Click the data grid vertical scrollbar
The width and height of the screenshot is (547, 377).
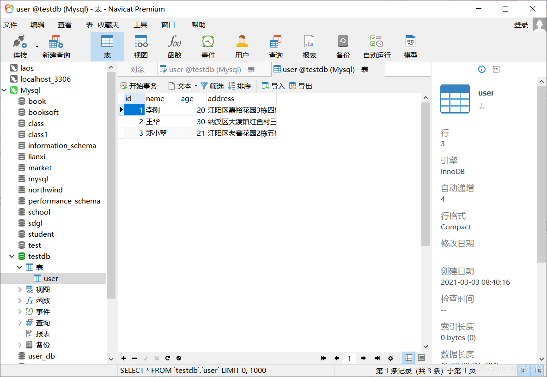[425, 174]
